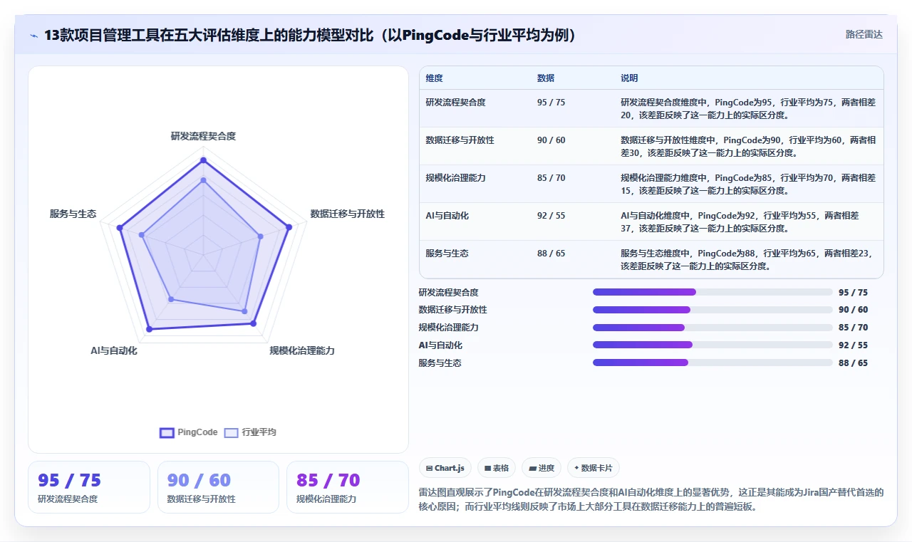The height and width of the screenshot is (542, 912).
Task: Click the AI与自动化 progress bar
Action: (x=712, y=345)
